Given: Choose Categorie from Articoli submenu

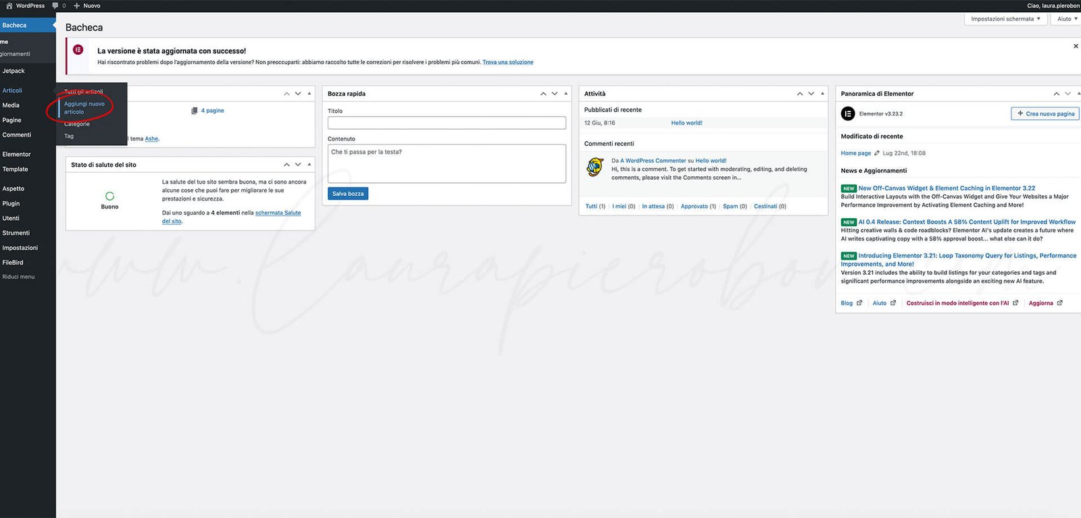Looking at the screenshot, I should tap(77, 124).
